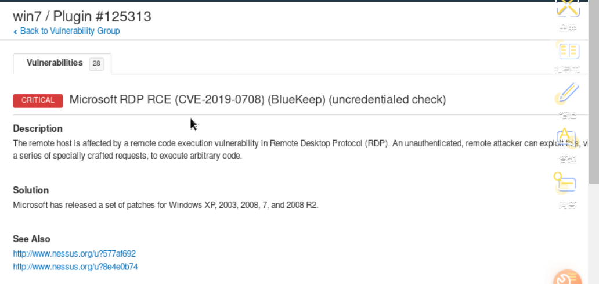Click the red CRITICAL severity badge
Viewport: 599px width, 284px height.
pos(38,100)
